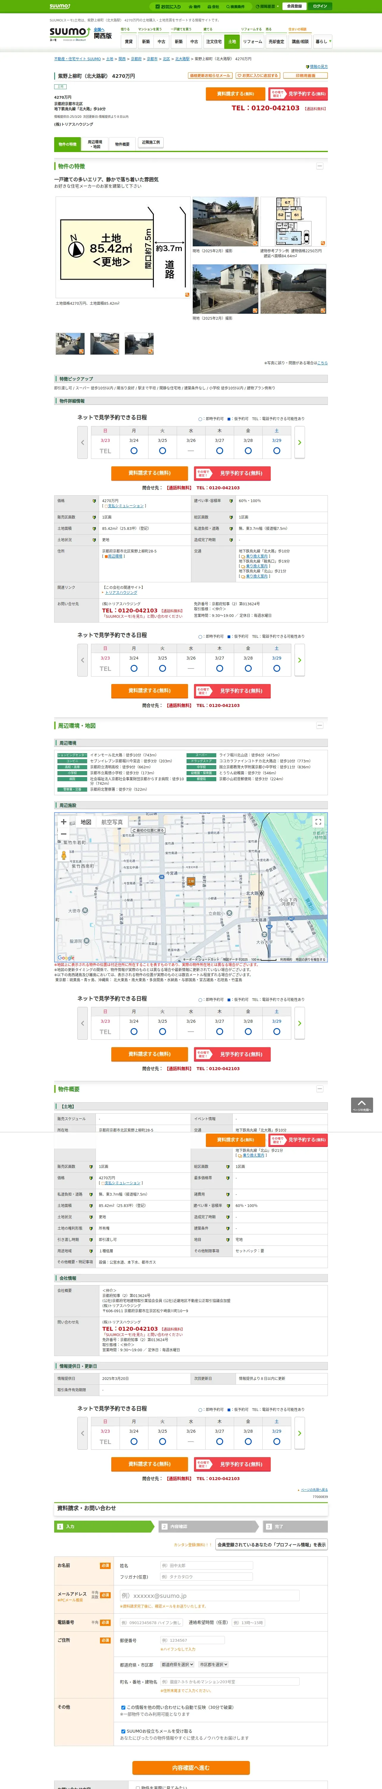The image size is (382, 1789).
Task: Click the Street View pegman icon
Action: 64,856
